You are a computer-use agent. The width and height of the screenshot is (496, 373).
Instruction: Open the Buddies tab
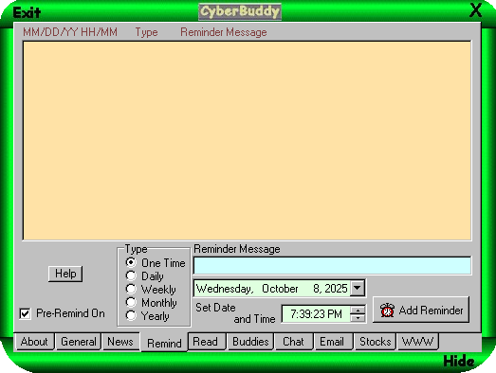(x=250, y=342)
